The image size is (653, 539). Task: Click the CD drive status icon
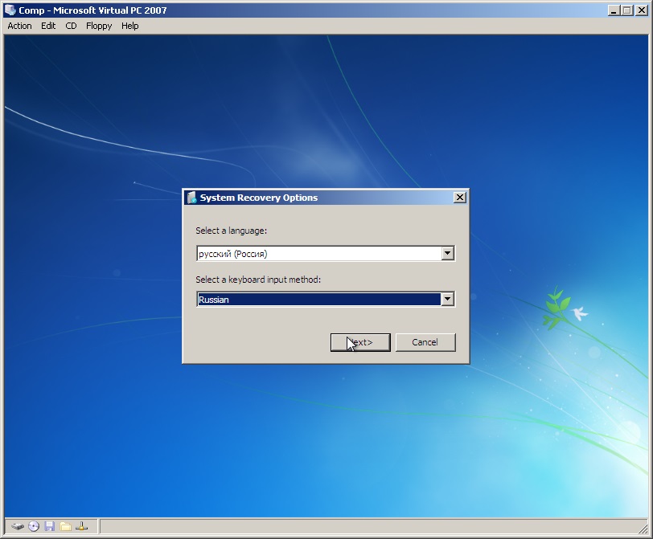[34, 527]
